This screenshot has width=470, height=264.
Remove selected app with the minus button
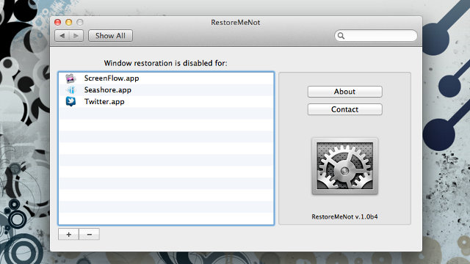click(90, 235)
